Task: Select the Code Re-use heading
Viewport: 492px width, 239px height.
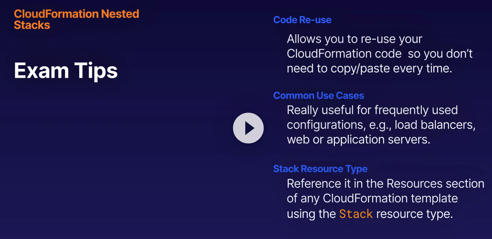Action: click(302, 20)
